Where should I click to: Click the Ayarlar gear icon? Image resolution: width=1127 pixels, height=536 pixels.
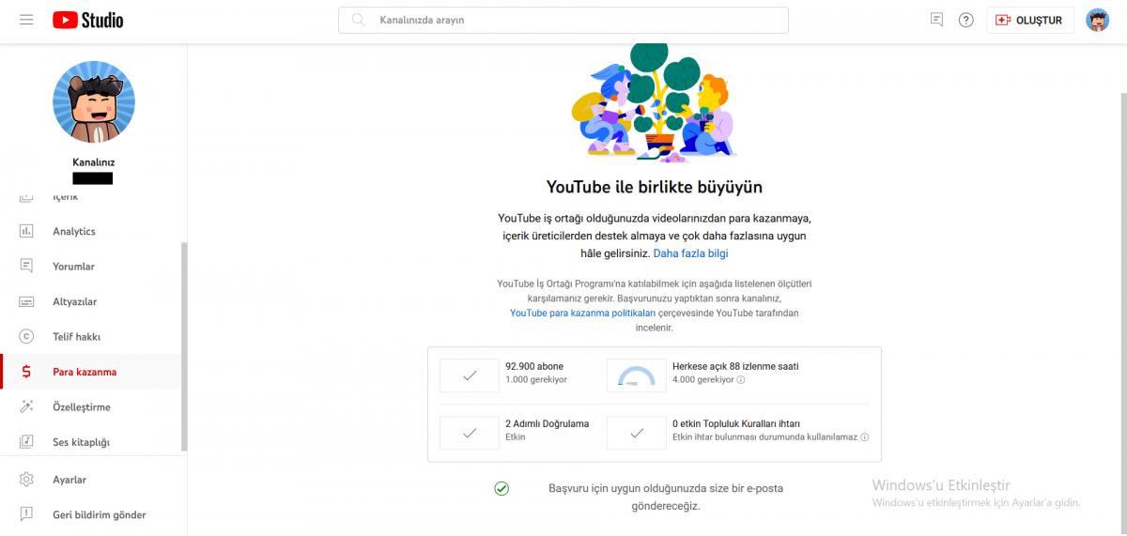(26, 480)
